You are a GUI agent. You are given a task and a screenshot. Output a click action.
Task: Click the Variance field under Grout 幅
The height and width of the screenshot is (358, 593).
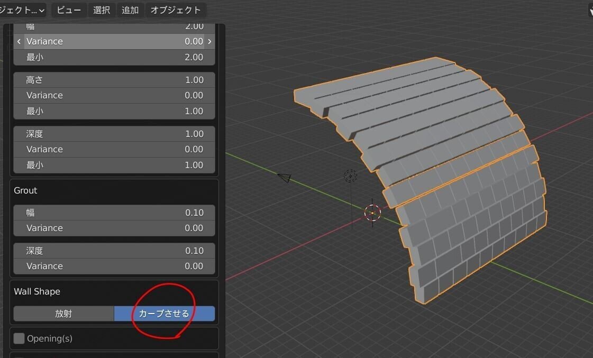click(x=114, y=228)
